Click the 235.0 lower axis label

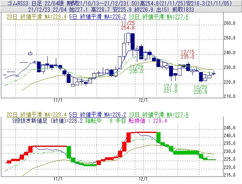(x=230, y=143)
